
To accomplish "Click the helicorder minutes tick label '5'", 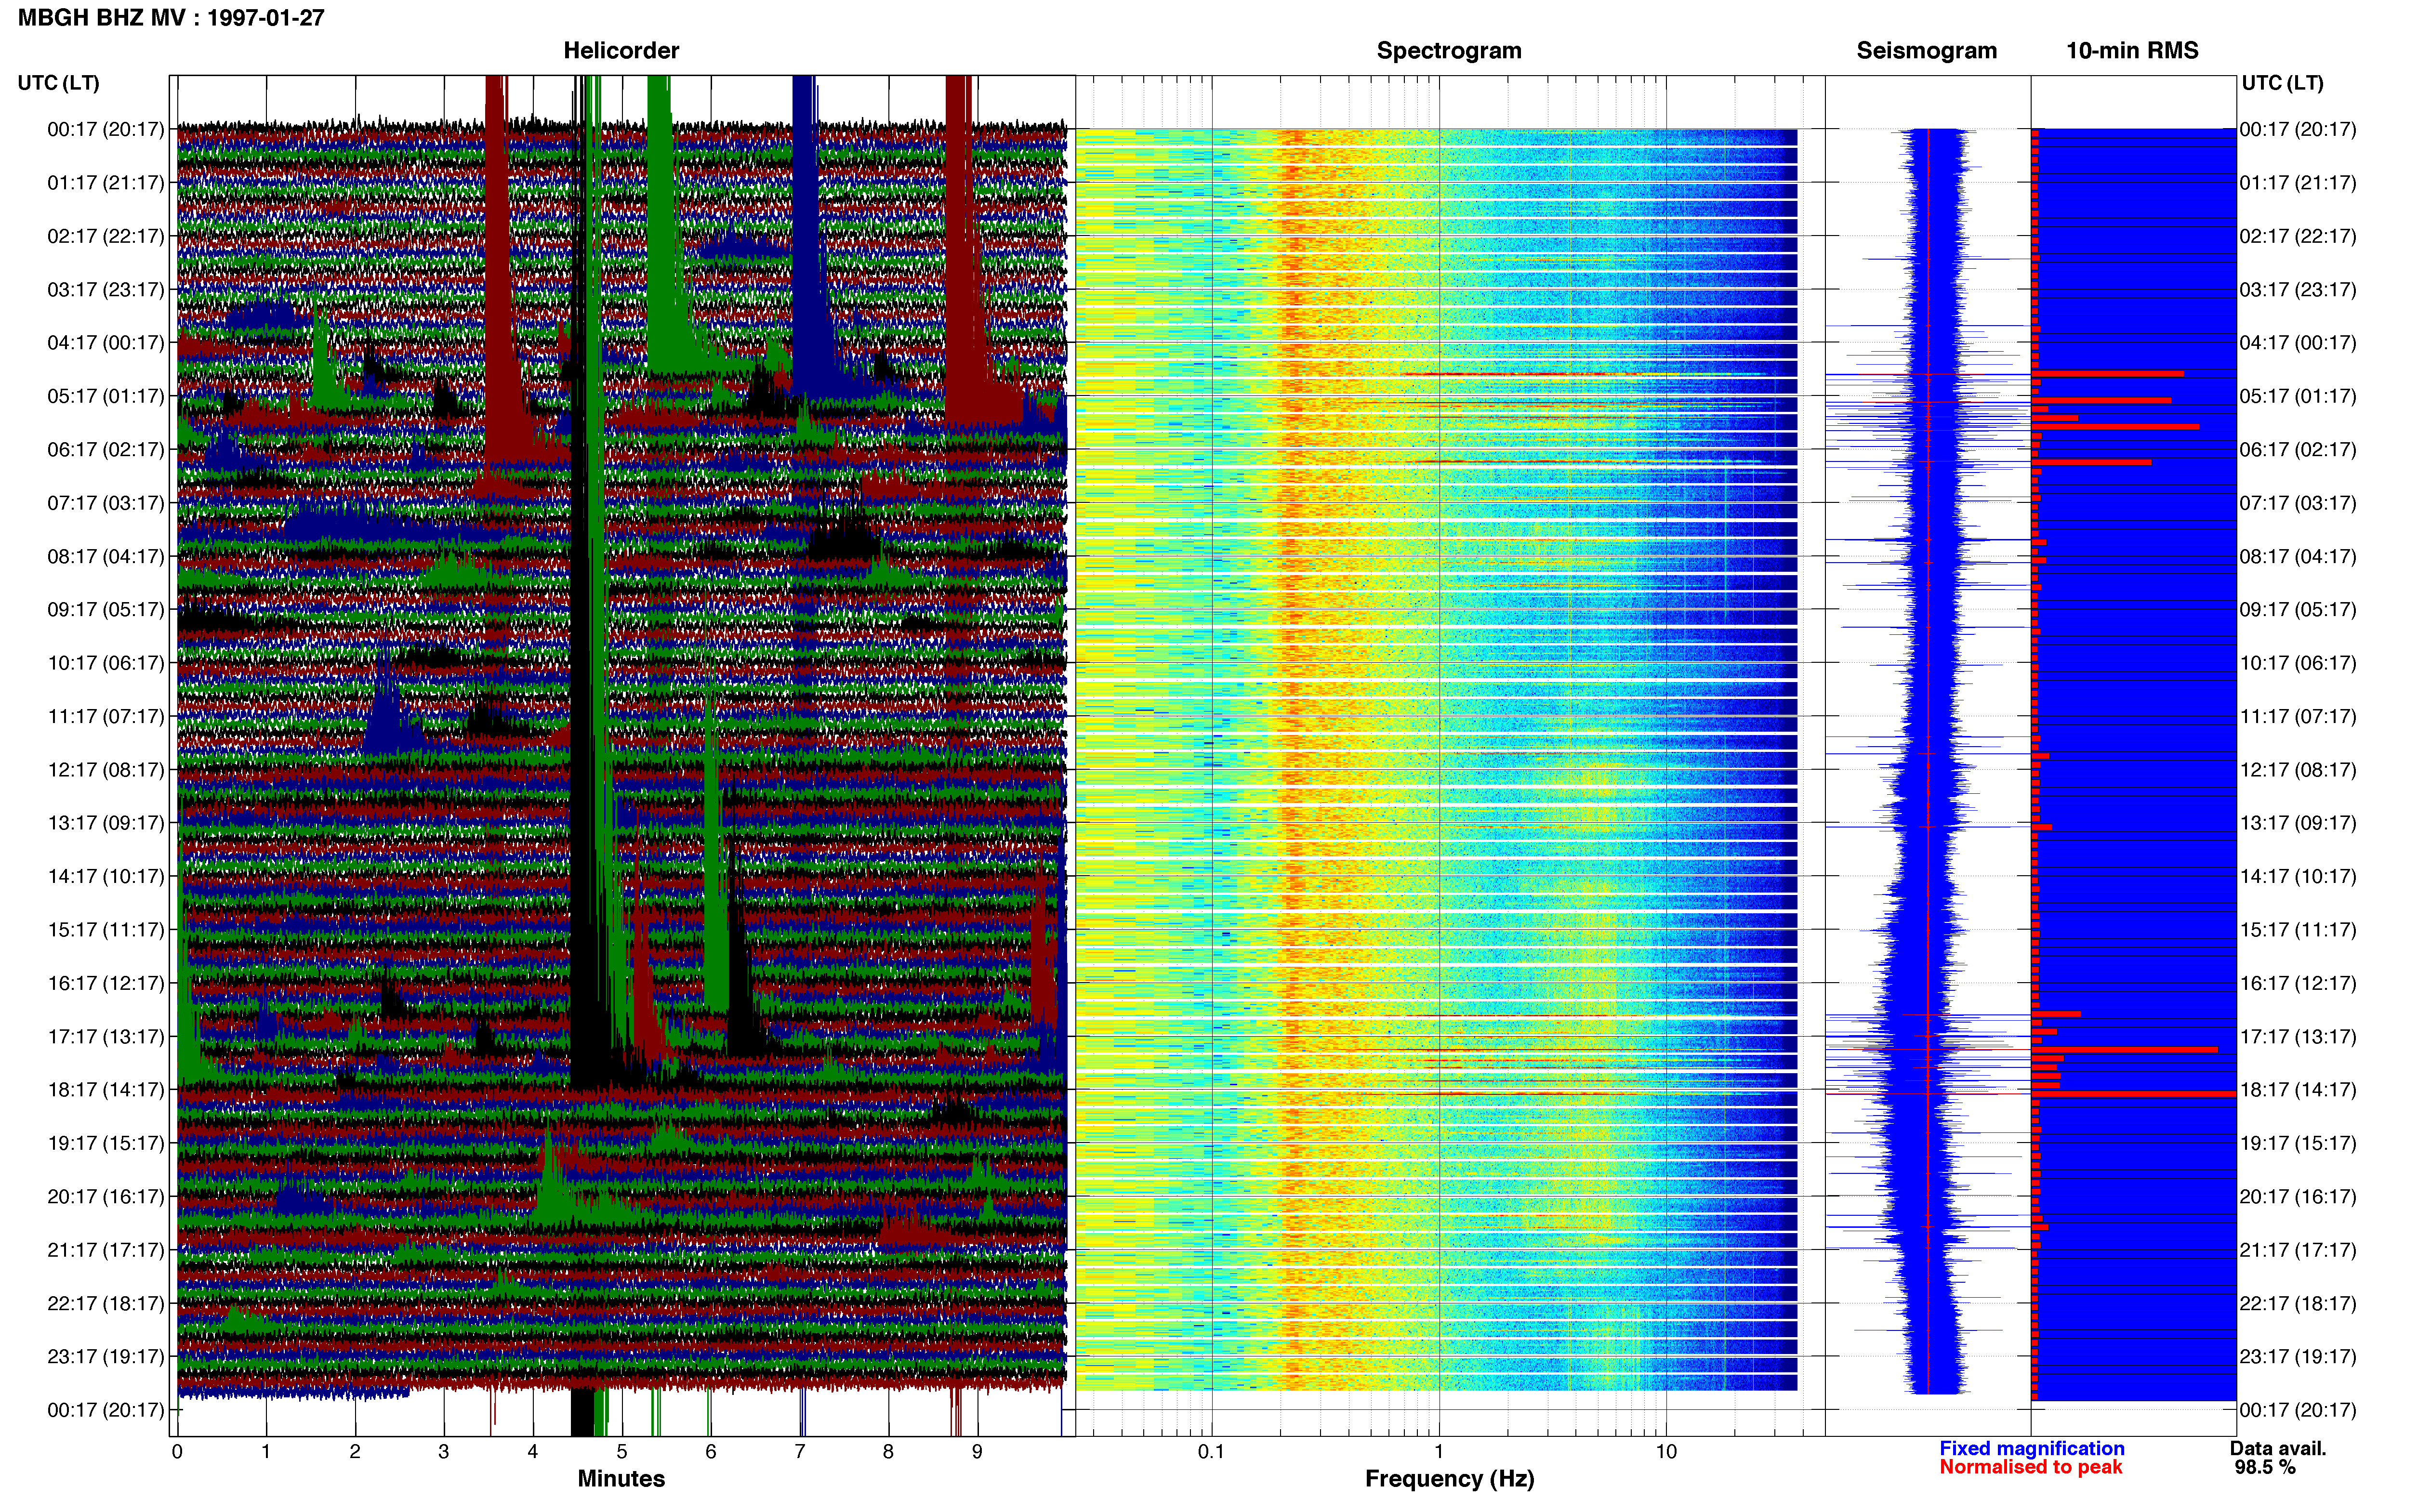I will click(622, 1452).
